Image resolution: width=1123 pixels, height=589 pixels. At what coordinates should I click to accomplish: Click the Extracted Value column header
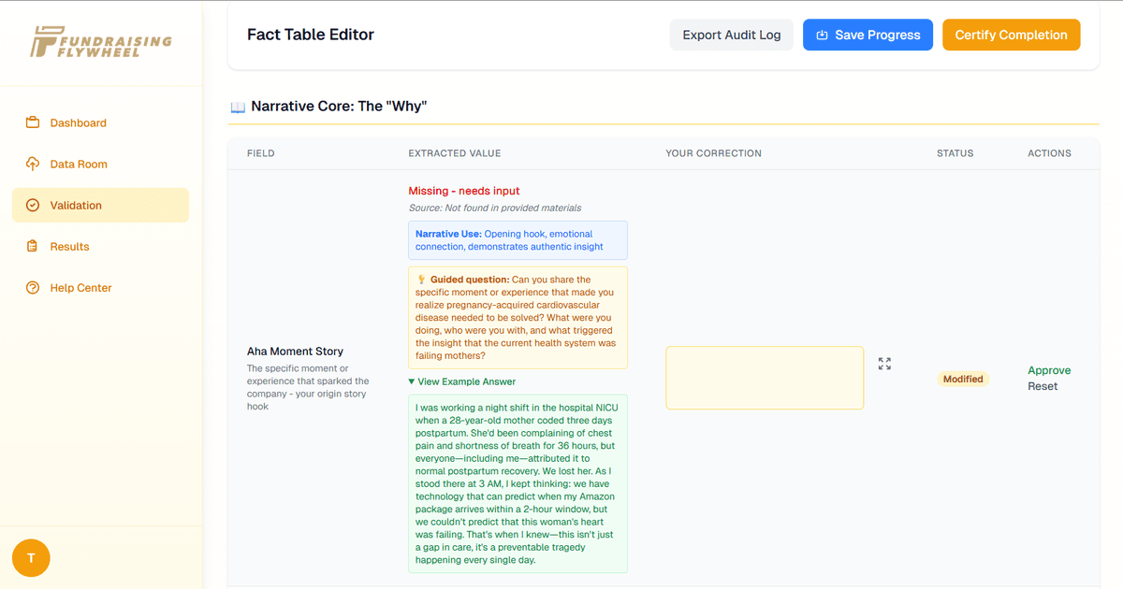(x=454, y=153)
